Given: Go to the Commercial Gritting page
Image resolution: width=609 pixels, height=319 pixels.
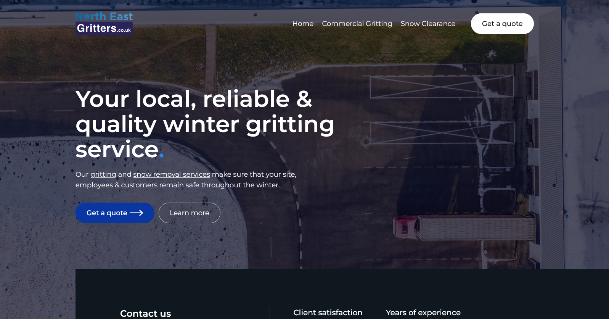Looking at the screenshot, I should pyautogui.click(x=357, y=24).
